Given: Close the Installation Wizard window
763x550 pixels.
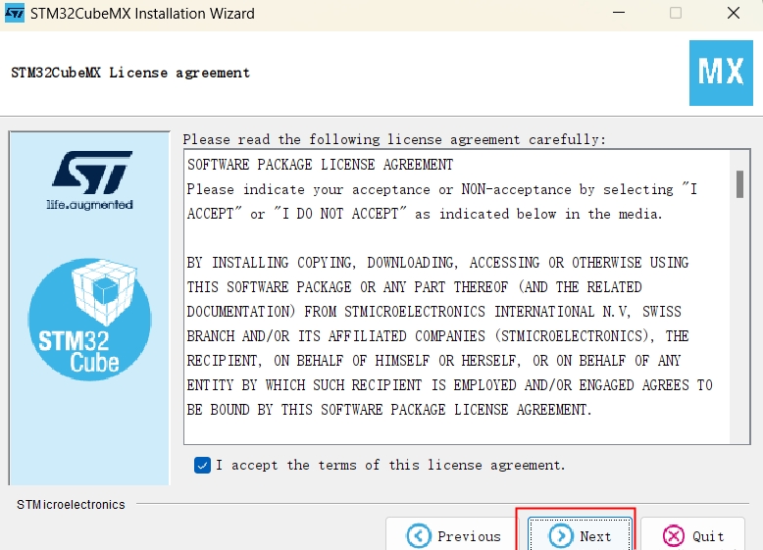Looking at the screenshot, I should 734,13.
